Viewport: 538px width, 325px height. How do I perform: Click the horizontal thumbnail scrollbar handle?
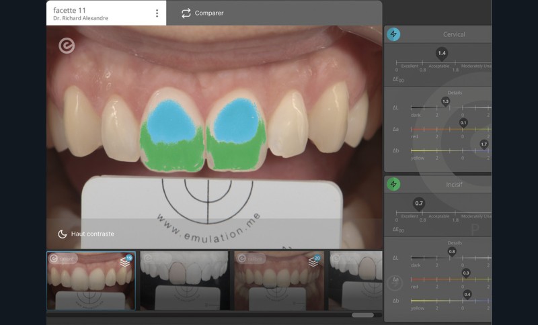coord(363,314)
